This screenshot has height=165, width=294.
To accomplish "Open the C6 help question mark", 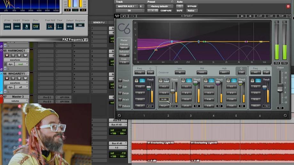I will click(x=289, y=16).
